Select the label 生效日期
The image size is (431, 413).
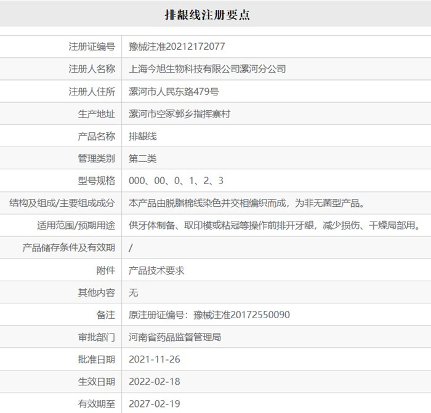coord(97,382)
